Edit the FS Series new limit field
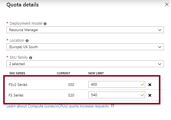The width and height of the screenshot is (171, 120). (117, 95)
